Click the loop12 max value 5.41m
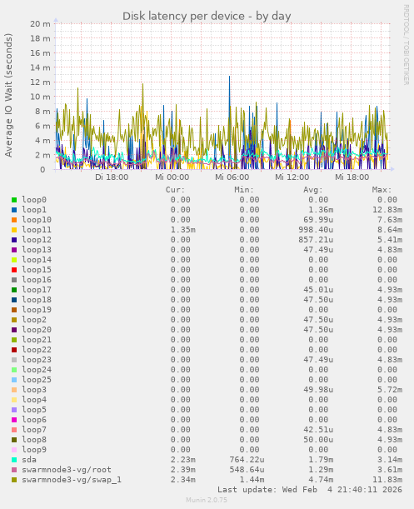The image size is (414, 509). click(x=390, y=240)
